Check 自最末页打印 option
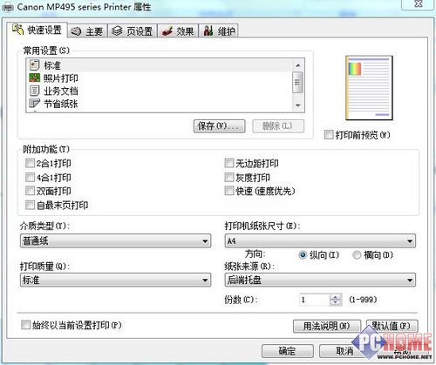 30,205
